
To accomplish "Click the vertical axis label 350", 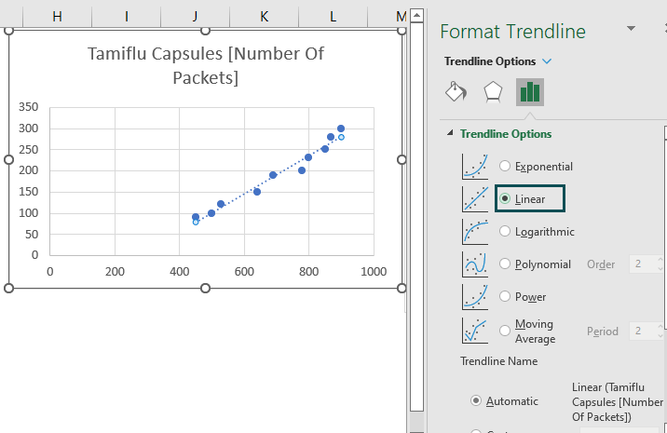I will coord(29,107).
